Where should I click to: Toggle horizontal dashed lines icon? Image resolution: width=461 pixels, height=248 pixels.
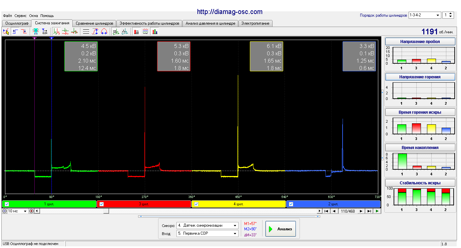86,32
